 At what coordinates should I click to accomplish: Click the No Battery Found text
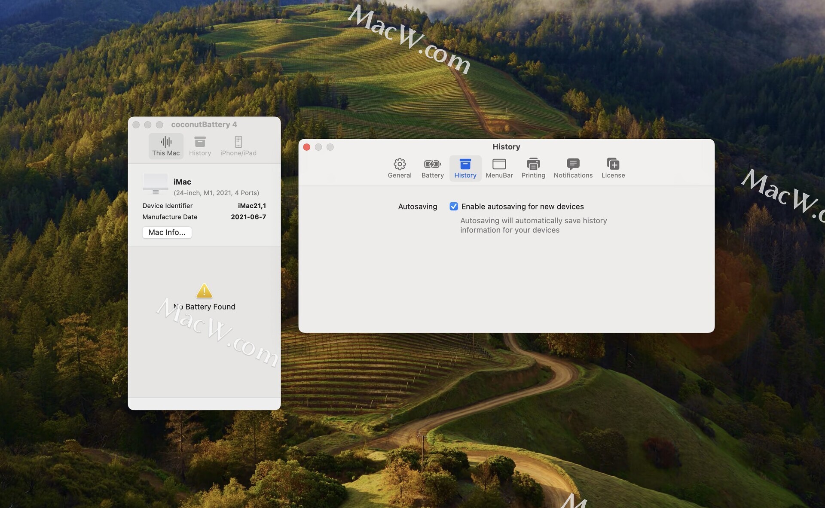point(204,307)
